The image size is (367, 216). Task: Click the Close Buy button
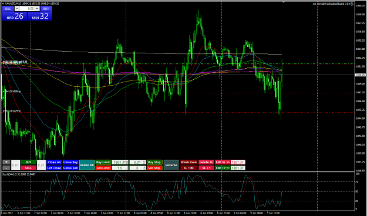point(70,162)
